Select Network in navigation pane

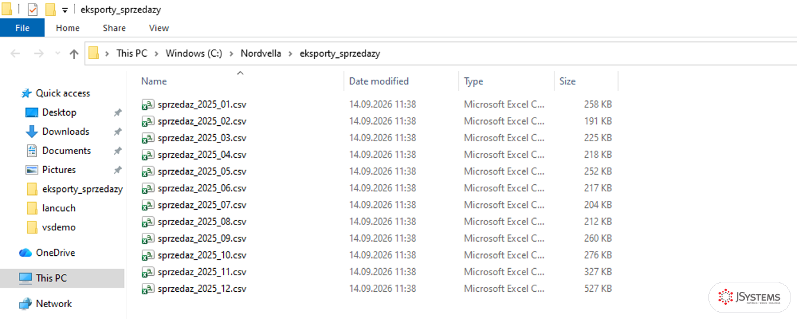pos(53,304)
